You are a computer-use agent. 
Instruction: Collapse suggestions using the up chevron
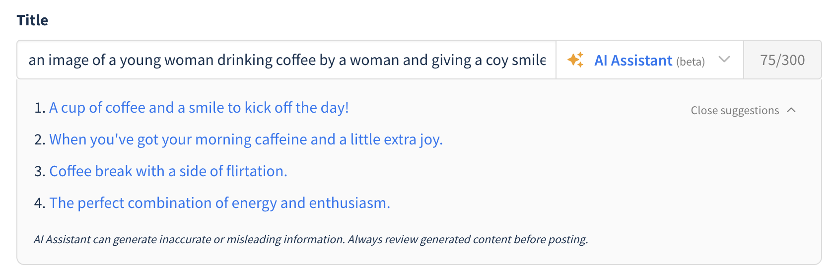[x=792, y=110]
